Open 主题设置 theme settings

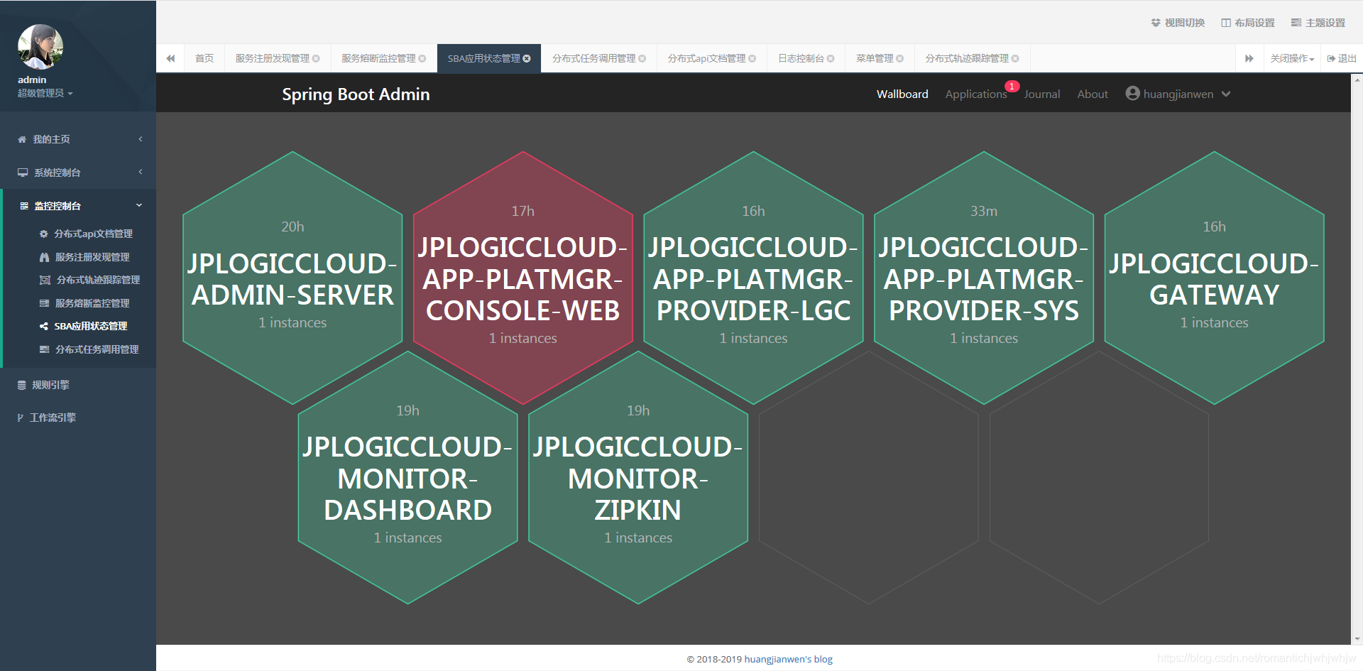click(x=1318, y=23)
